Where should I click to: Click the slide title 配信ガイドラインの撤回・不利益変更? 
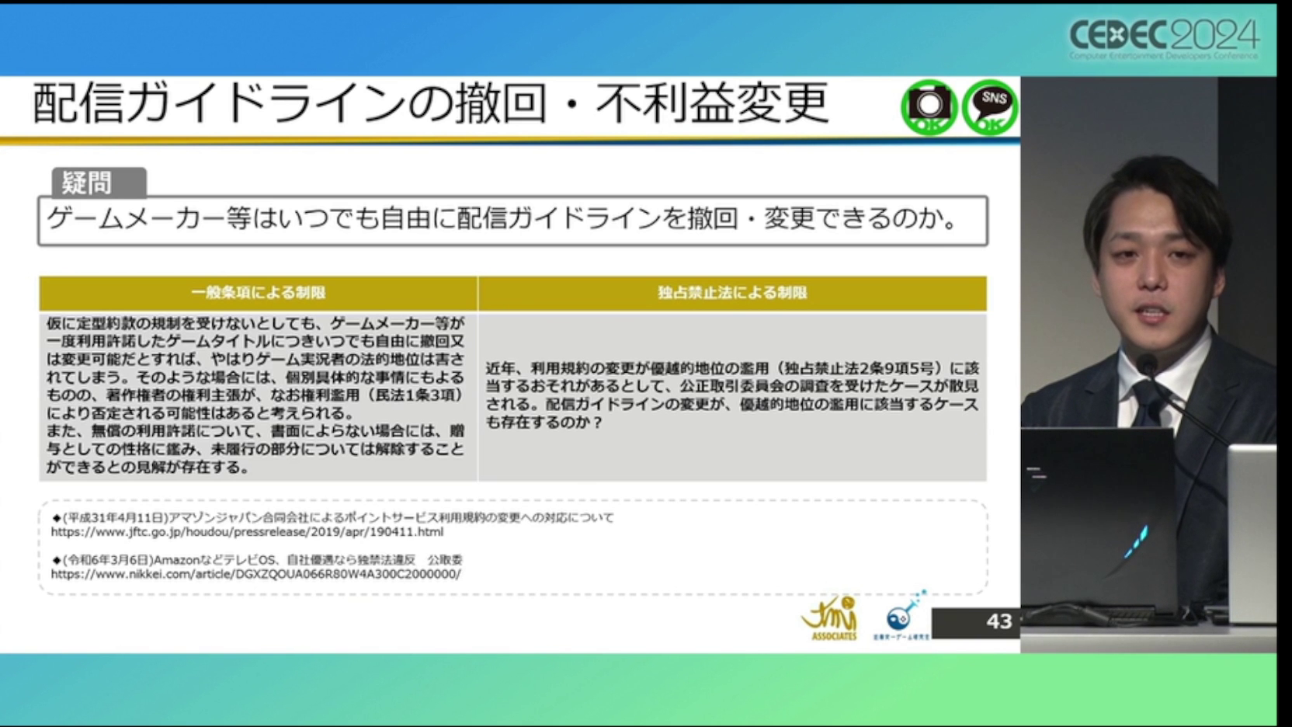pyautogui.click(x=430, y=103)
